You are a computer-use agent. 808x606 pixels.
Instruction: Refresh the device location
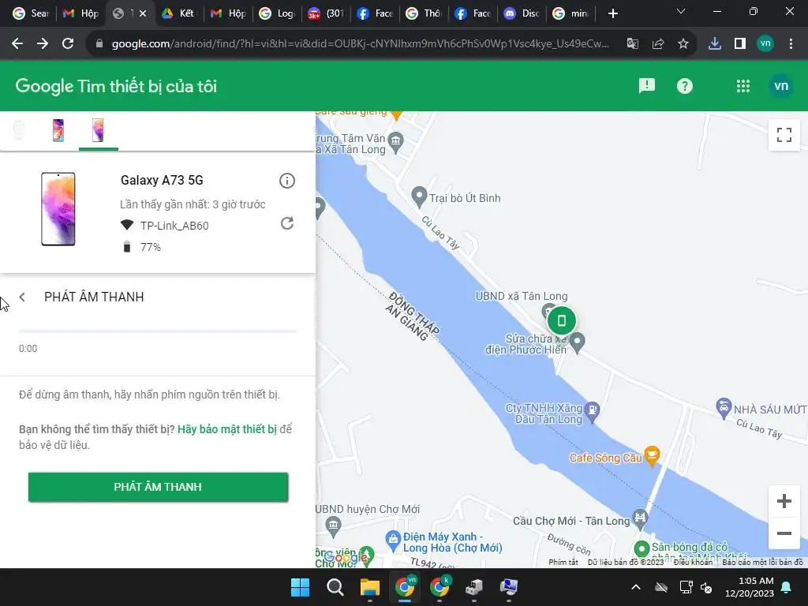point(287,223)
